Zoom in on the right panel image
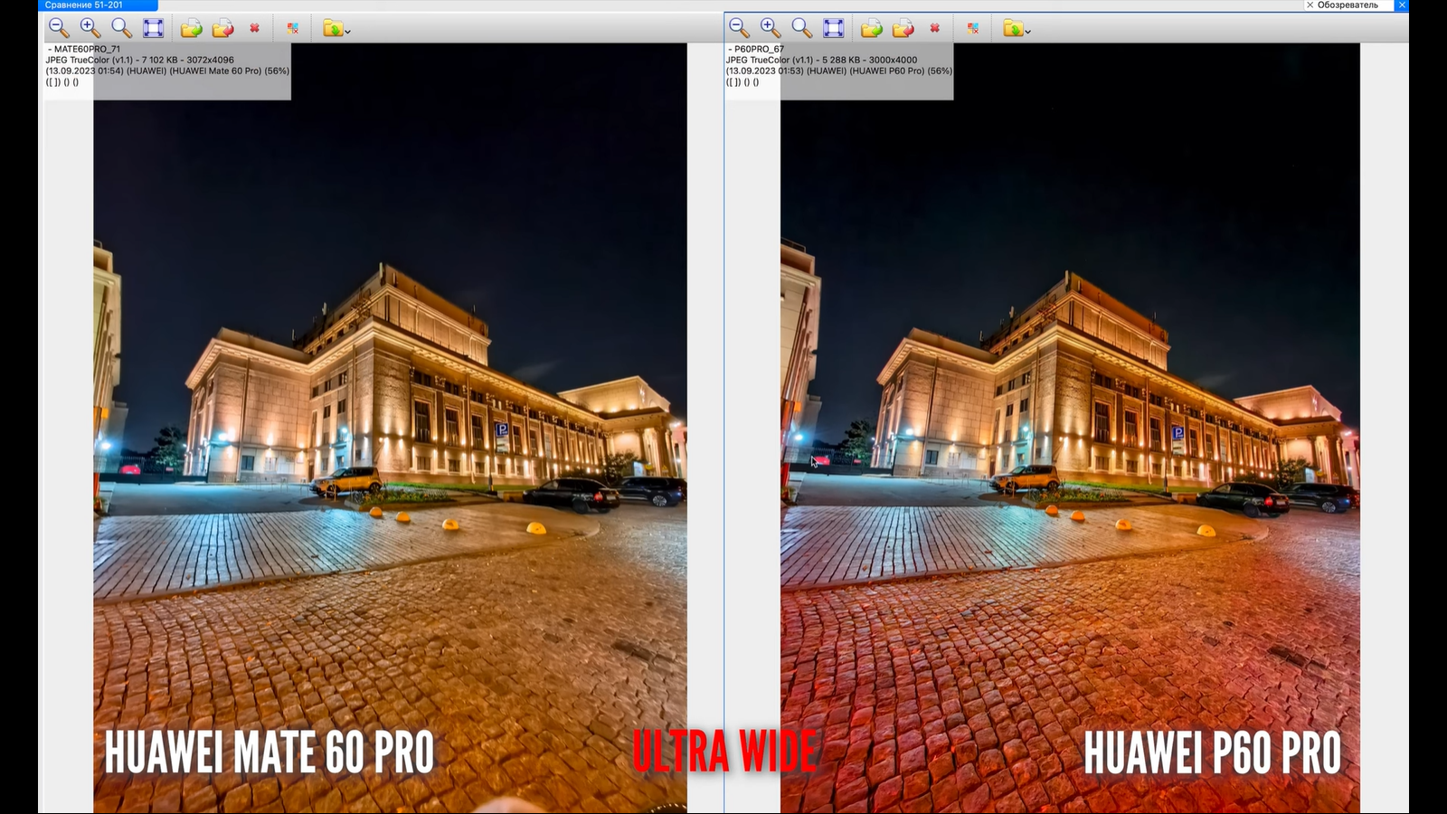This screenshot has width=1447, height=814. [770, 28]
